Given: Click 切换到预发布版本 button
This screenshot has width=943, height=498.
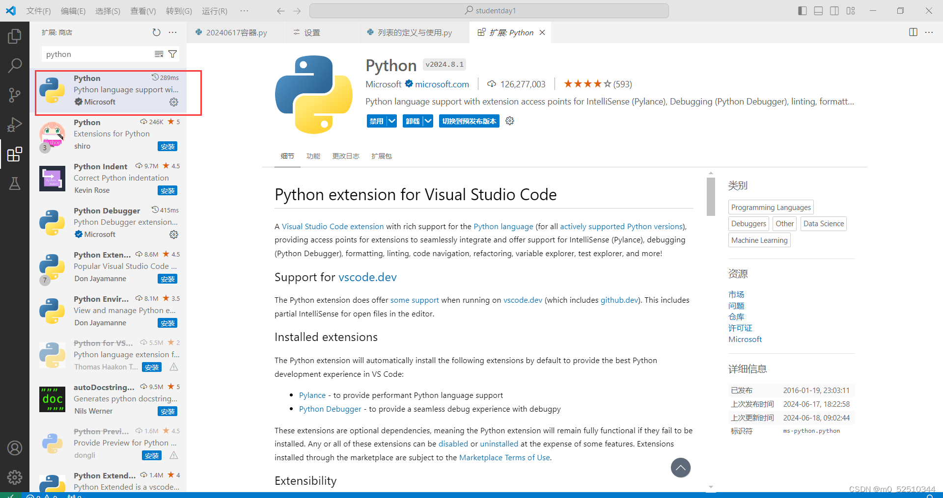Looking at the screenshot, I should coord(469,121).
